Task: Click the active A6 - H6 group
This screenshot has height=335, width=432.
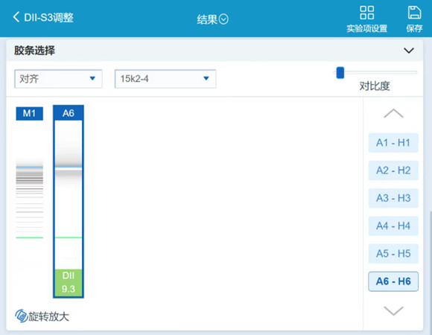Action: point(393,281)
